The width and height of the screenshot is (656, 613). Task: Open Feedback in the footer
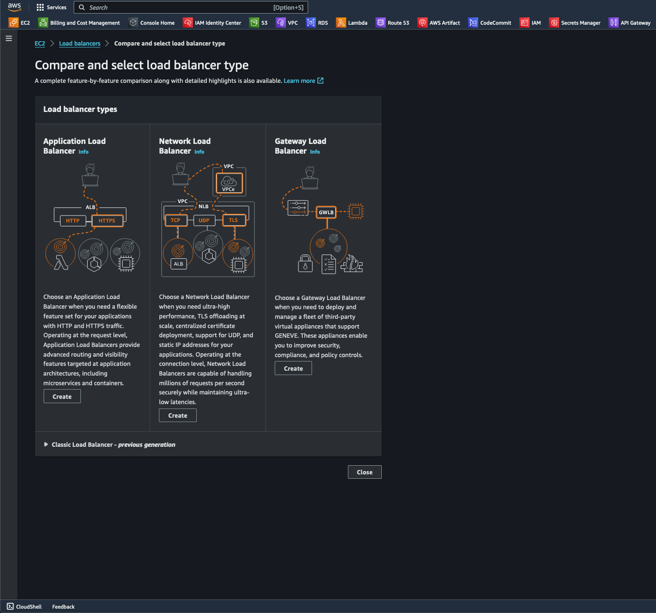[63, 607]
